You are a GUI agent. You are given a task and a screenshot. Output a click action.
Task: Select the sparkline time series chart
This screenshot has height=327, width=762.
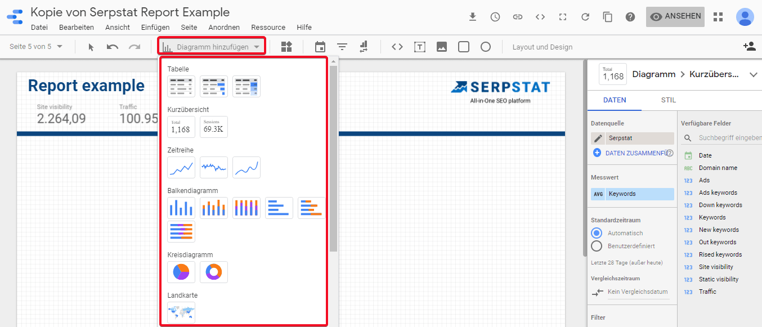(x=214, y=168)
